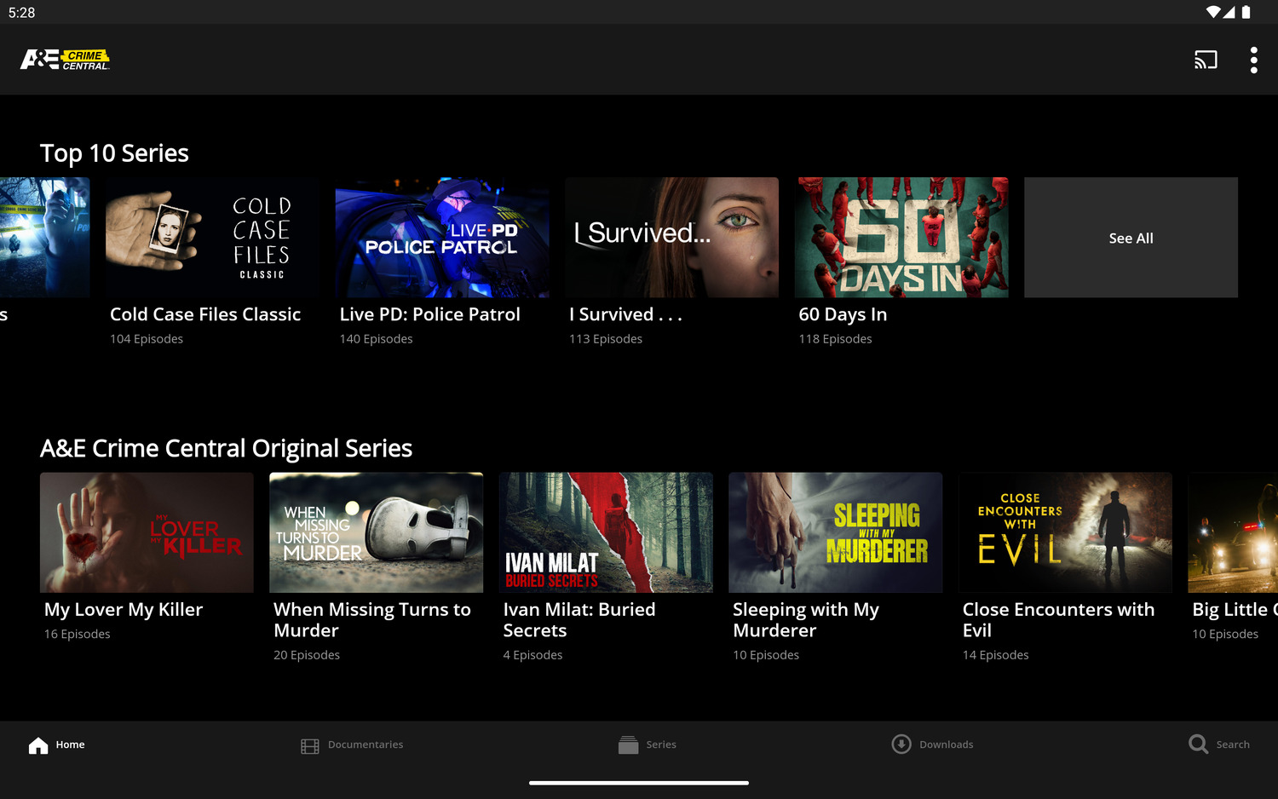The height and width of the screenshot is (799, 1278).
Task: Open My Lover My Killer thumbnail
Action: pyautogui.click(x=147, y=532)
